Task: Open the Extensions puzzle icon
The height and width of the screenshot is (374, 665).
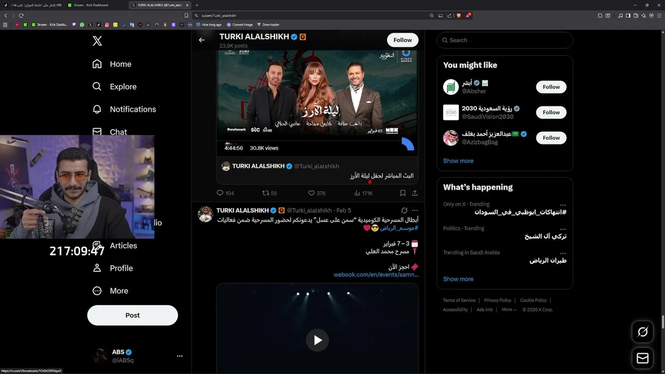Action: 600,16
